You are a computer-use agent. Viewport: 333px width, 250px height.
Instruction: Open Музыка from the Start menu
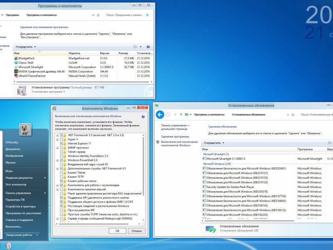pos(10,162)
